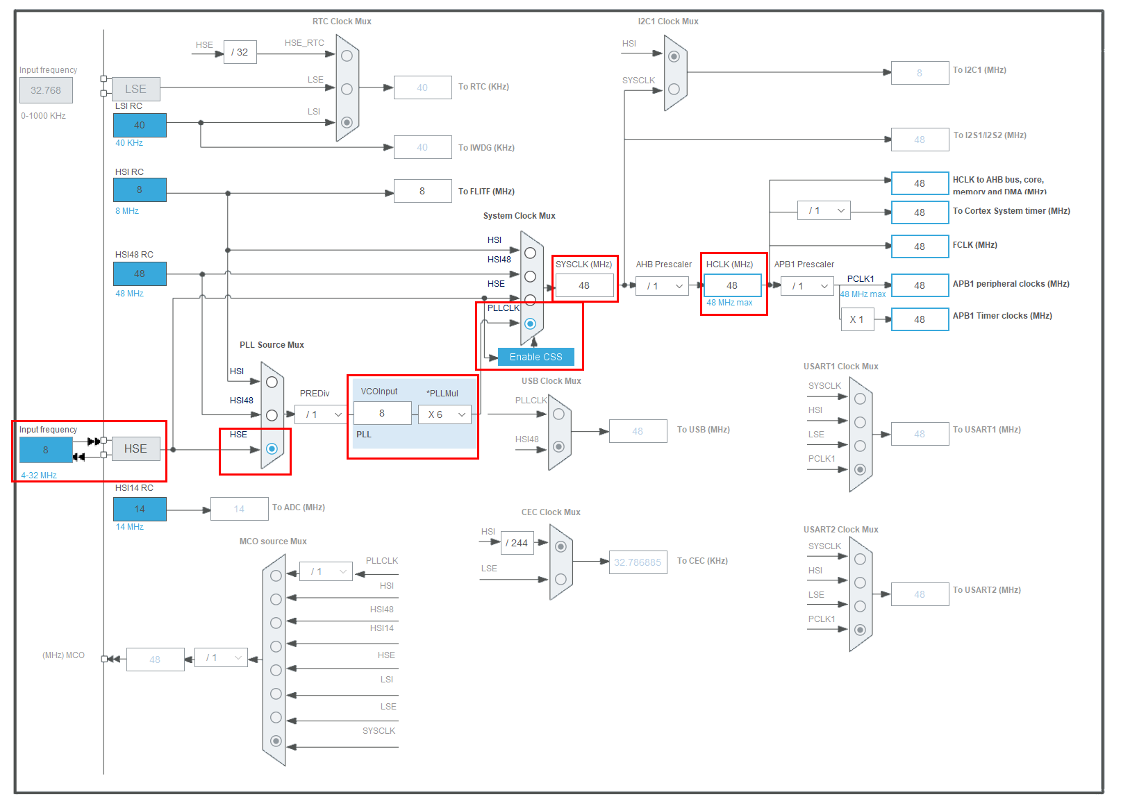Select HSI in the System Clock Mux

click(531, 253)
